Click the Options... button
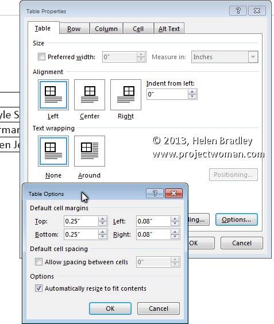The height and width of the screenshot is (324, 274). 237,219
